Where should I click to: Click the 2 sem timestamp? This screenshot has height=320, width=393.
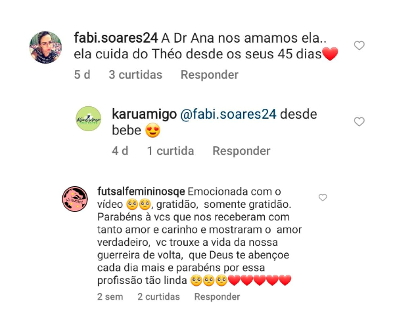click(x=110, y=297)
